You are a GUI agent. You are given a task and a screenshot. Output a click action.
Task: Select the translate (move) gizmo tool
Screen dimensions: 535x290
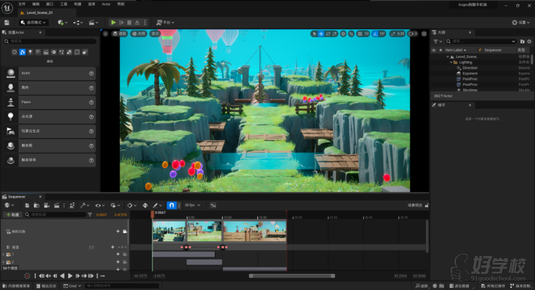tap(320, 33)
